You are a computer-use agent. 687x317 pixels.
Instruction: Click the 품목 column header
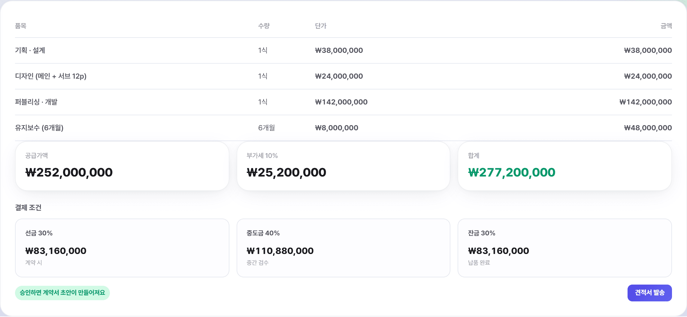click(x=21, y=26)
